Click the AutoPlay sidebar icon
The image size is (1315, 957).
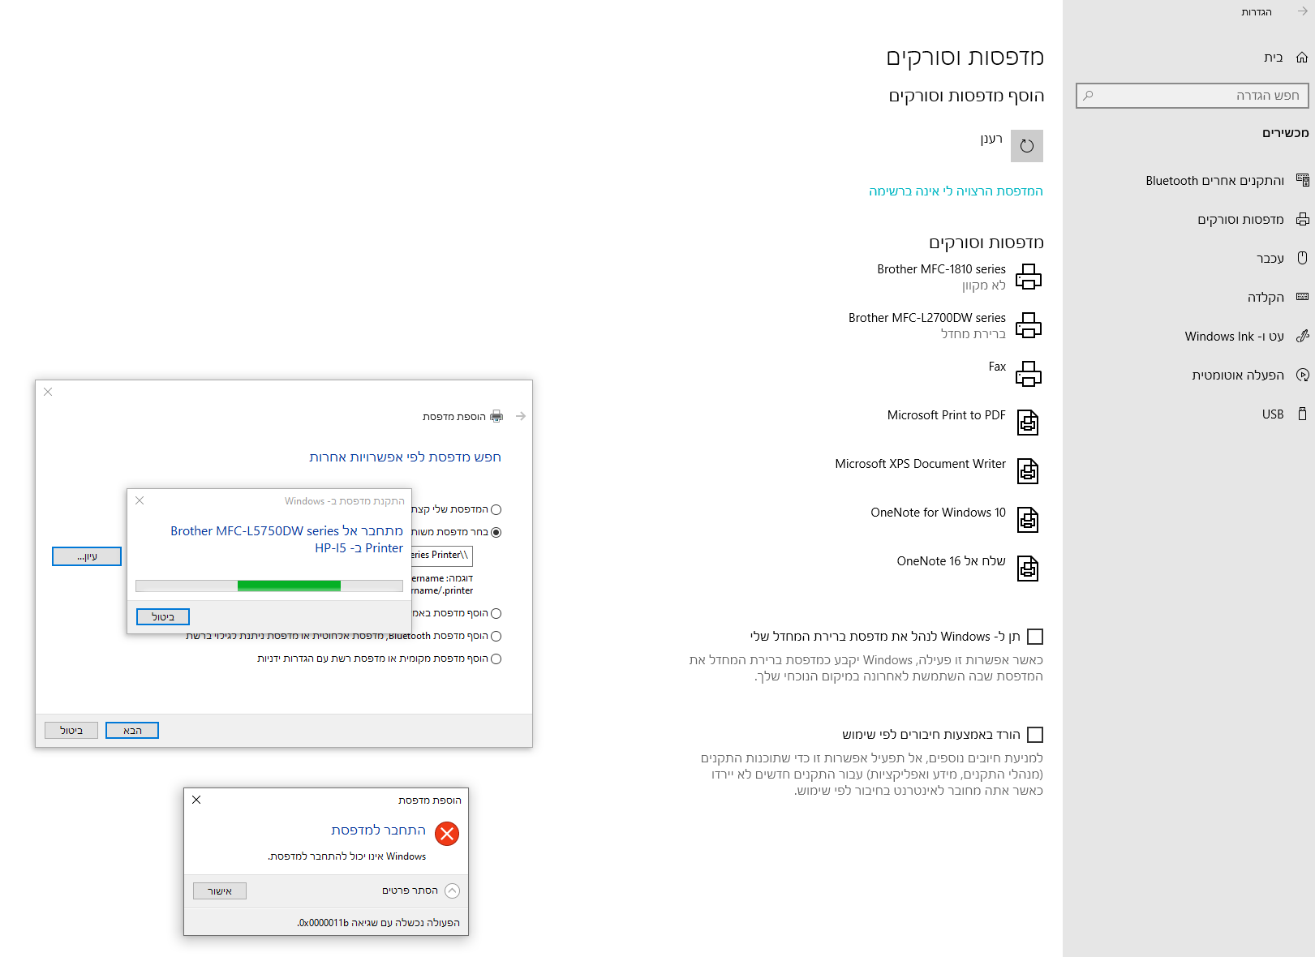coord(1303,375)
